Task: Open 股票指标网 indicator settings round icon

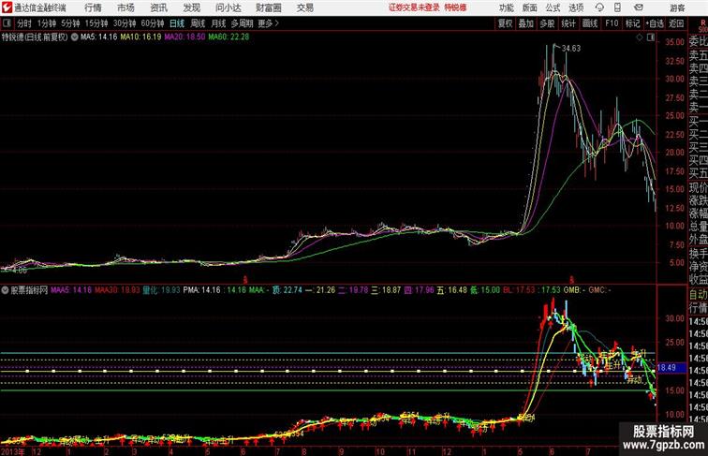Action: click(x=5, y=290)
